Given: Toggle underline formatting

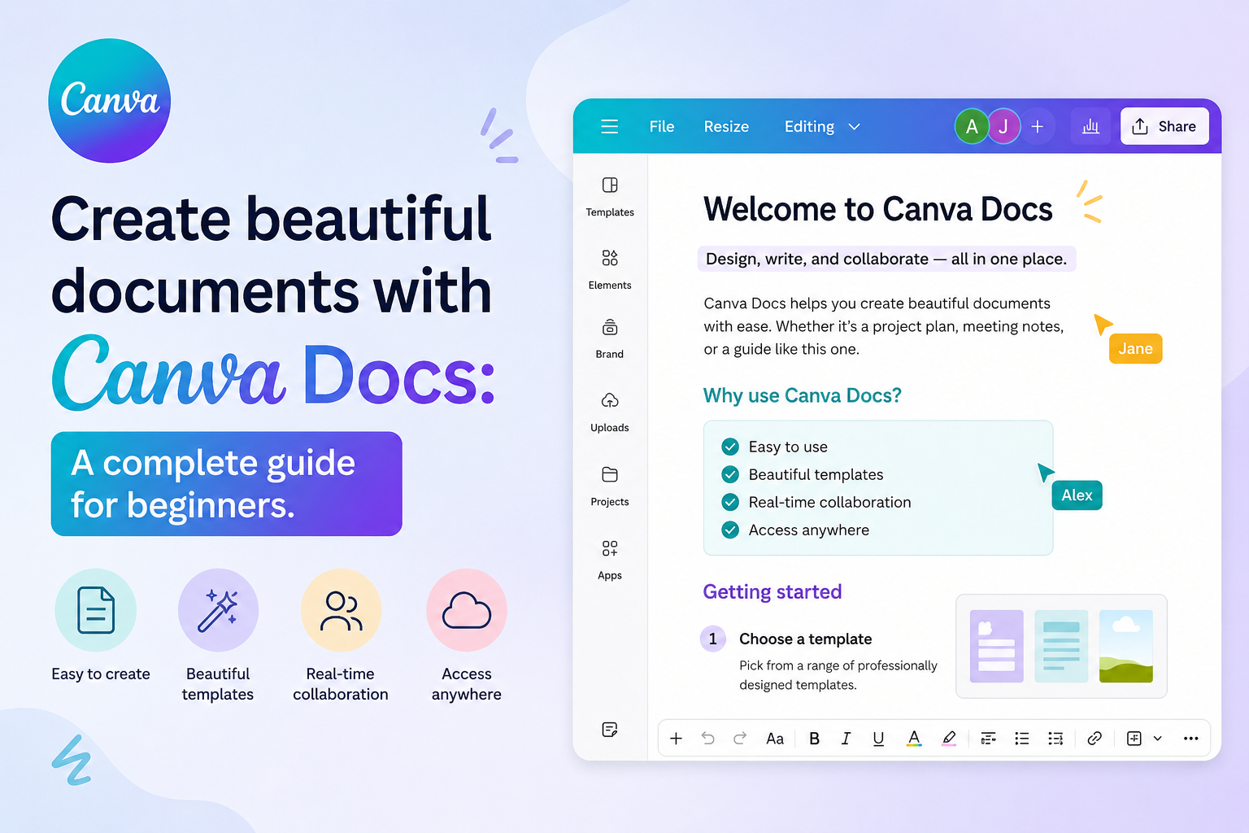Looking at the screenshot, I should [878, 738].
